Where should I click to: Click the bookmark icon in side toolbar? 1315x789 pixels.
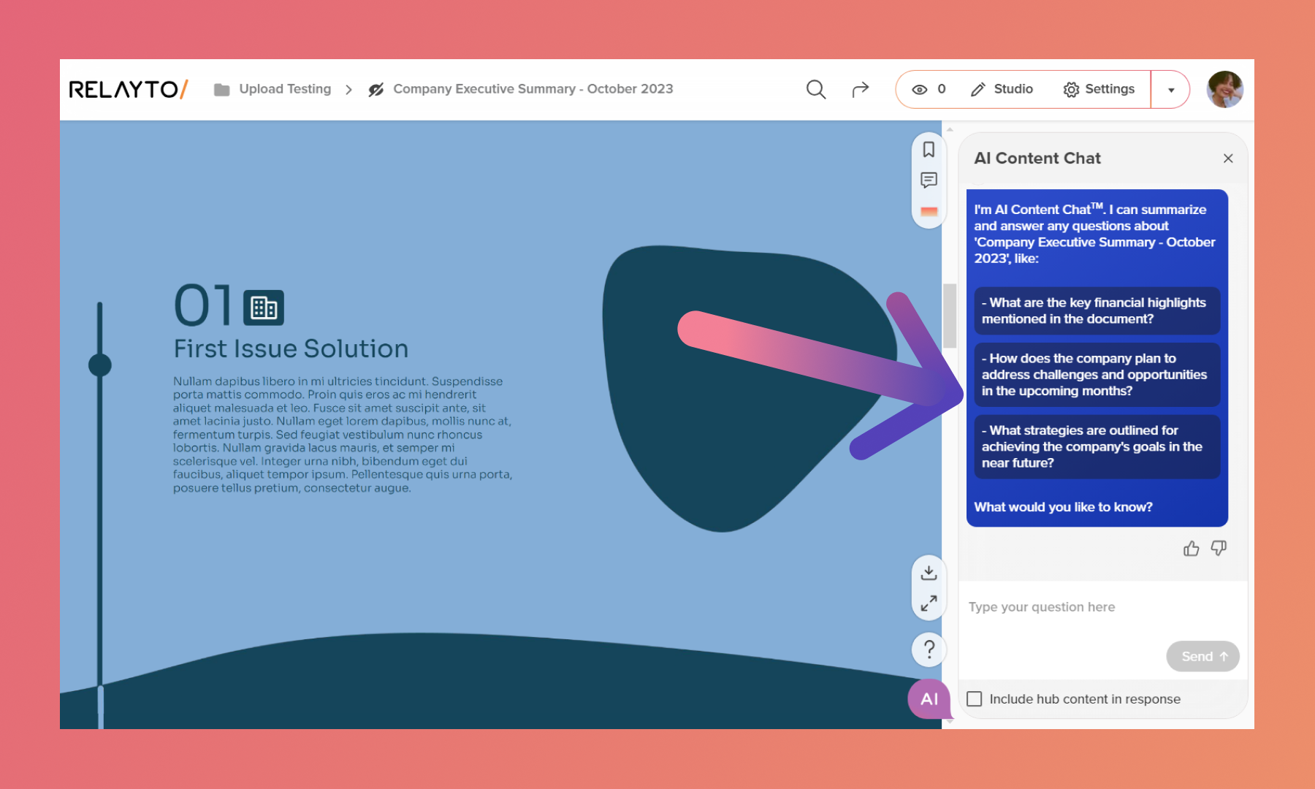point(929,150)
